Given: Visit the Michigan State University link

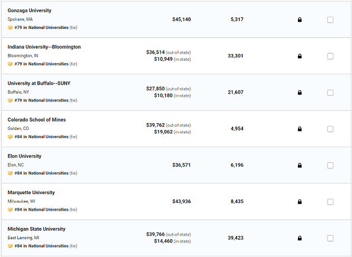Looking at the screenshot, I should click(x=36, y=229).
